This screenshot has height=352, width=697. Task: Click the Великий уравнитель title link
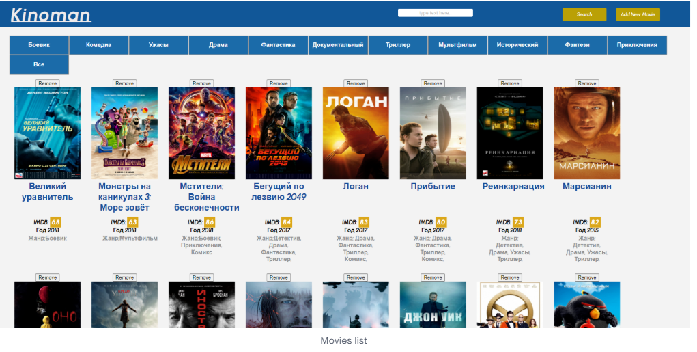[48, 192]
